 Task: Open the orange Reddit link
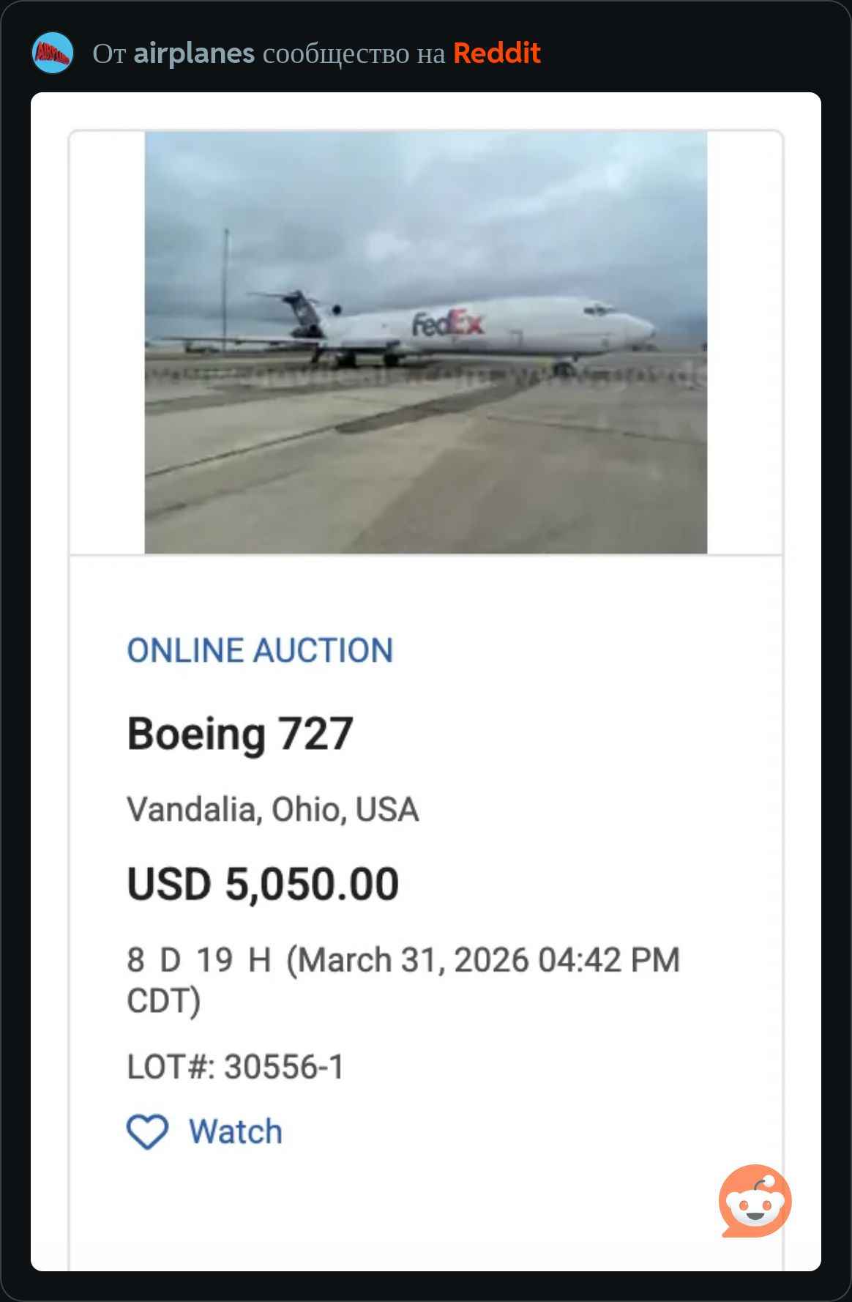(x=496, y=53)
